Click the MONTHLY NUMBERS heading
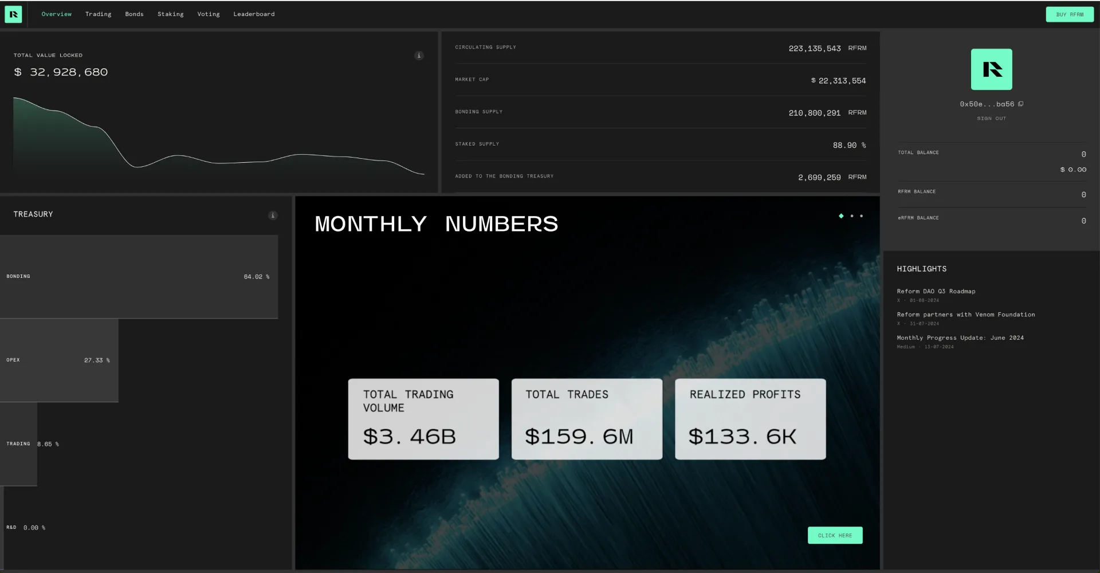The width and height of the screenshot is (1100, 573). (437, 223)
